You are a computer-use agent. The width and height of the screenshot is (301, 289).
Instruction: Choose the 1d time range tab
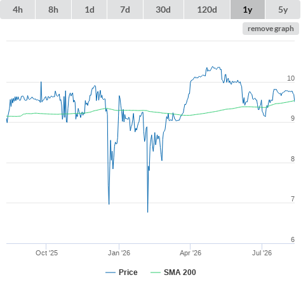(90, 10)
